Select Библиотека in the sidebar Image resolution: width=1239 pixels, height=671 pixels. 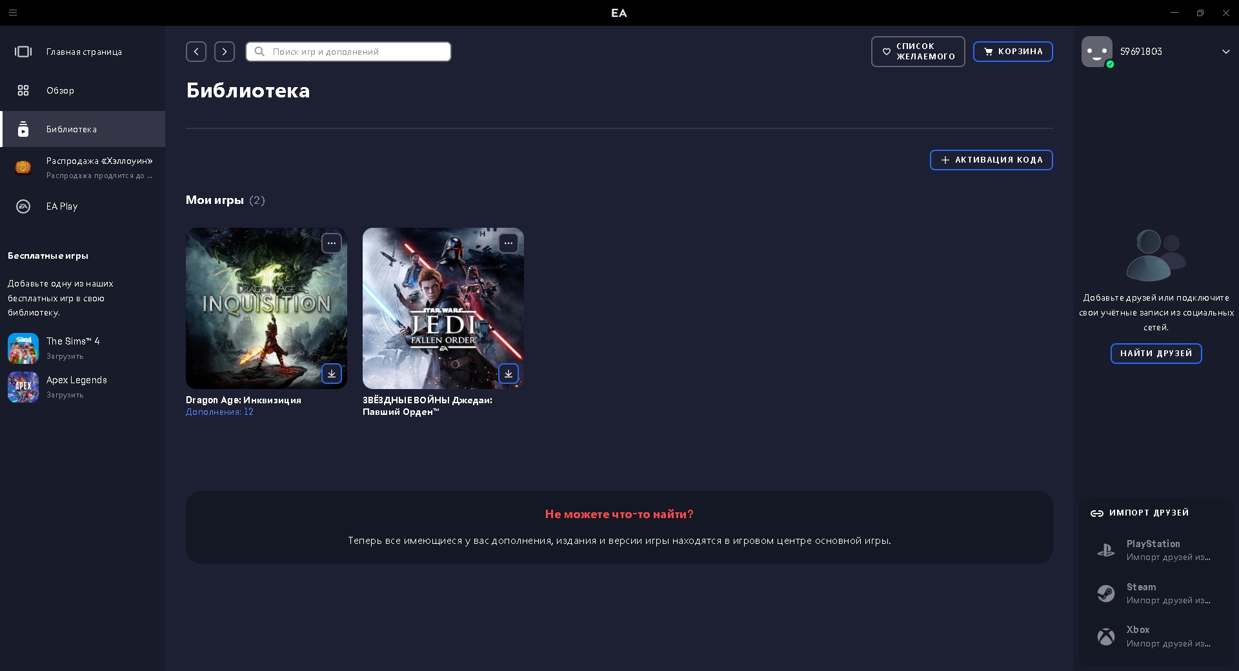pyautogui.click(x=83, y=129)
